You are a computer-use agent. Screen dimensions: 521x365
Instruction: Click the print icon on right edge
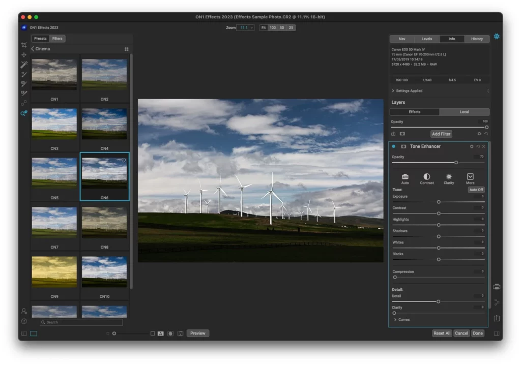[x=497, y=287]
